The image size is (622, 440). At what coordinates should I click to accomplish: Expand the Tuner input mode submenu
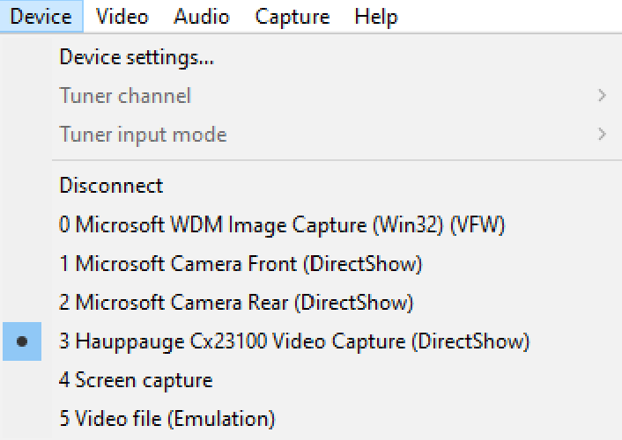coord(312,135)
